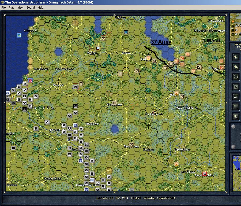Click the shaded square button in right panel
This screenshot has height=206, width=241.
click(236, 106)
